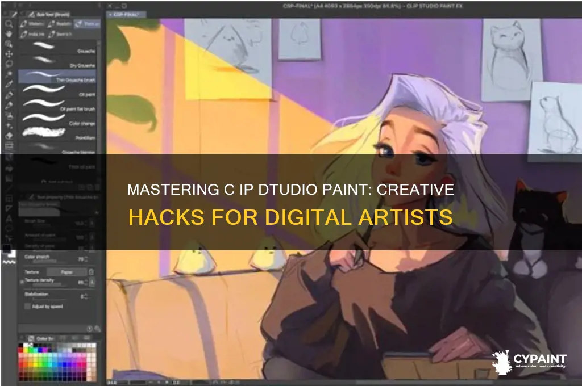Select the Eraser tool

click(9, 136)
